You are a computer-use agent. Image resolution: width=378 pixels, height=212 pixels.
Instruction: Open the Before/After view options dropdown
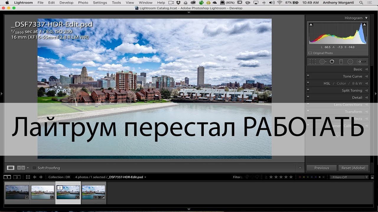tap(28, 168)
